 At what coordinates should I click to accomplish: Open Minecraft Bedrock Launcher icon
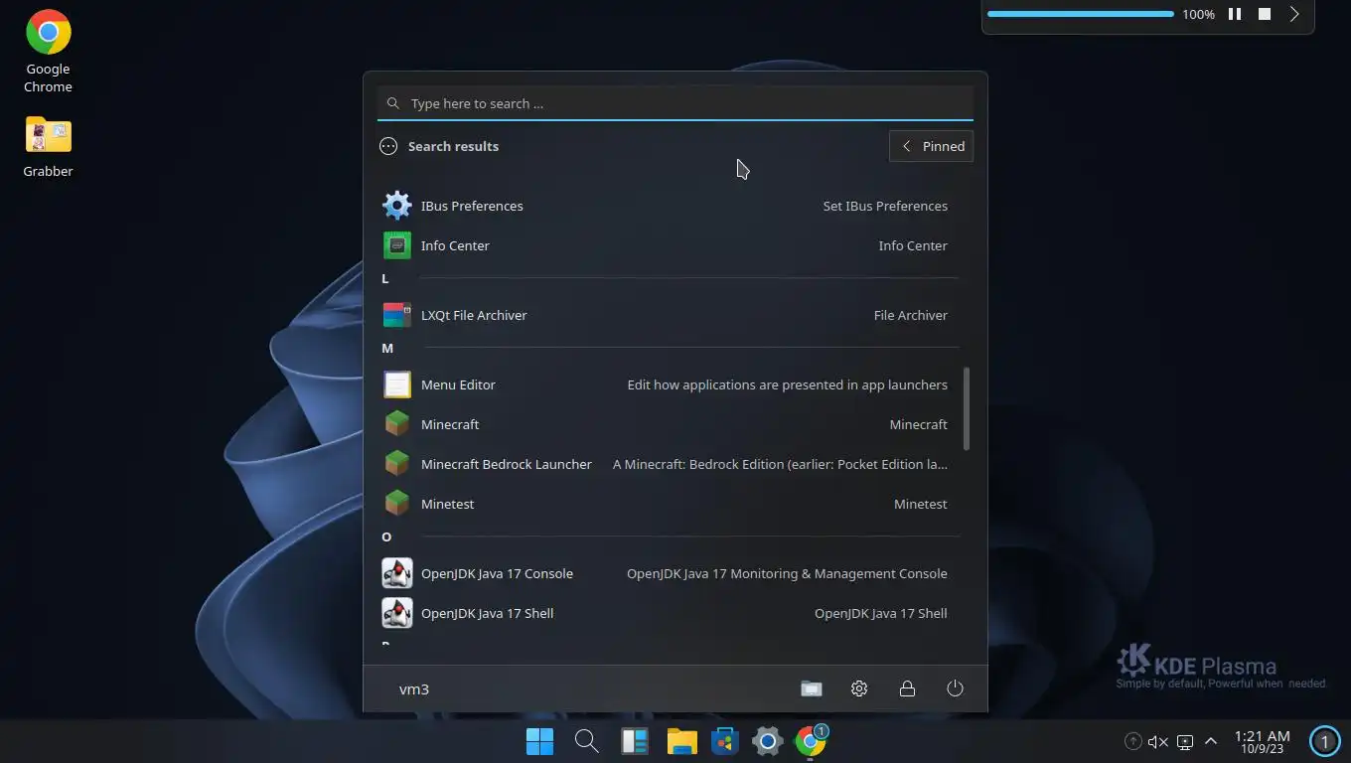coord(397,464)
